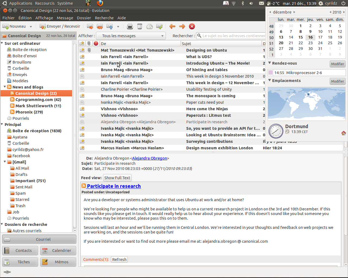Click the Forward message toolbar icon
348x278 pixels.
(x=110, y=26)
